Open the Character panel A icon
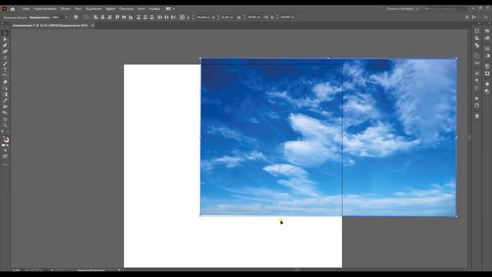Viewport: 492px width, 277px height. click(x=477, y=73)
